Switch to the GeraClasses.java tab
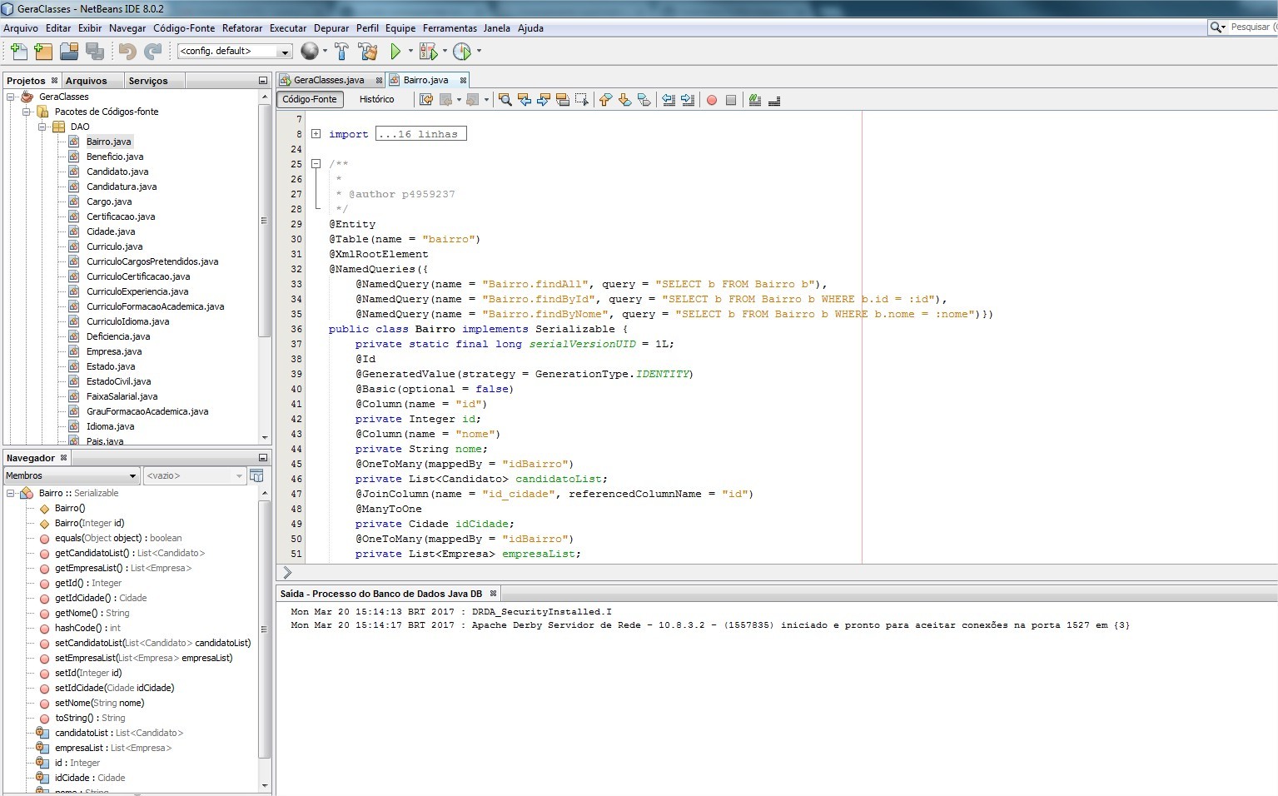Screen dimensions: 1278x796 (328, 80)
